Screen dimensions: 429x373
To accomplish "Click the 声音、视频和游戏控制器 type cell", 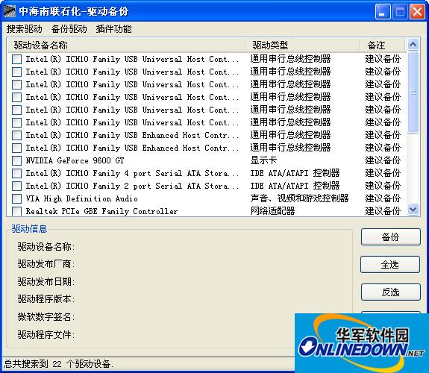I will pyautogui.click(x=299, y=198).
